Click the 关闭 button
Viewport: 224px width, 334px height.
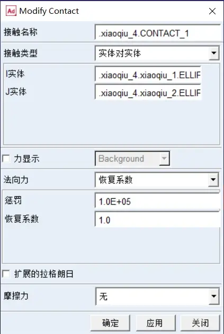click(x=200, y=323)
